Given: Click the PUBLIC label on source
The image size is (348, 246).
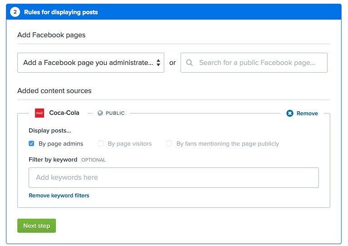Looking at the screenshot, I should [115, 113].
